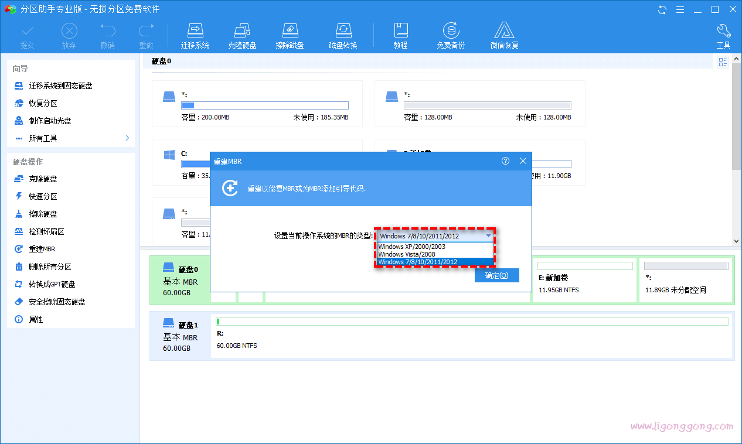Open the MBR type combo box
Image resolution: width=742 pixels, height=444 pixels.
click(435, 236)
